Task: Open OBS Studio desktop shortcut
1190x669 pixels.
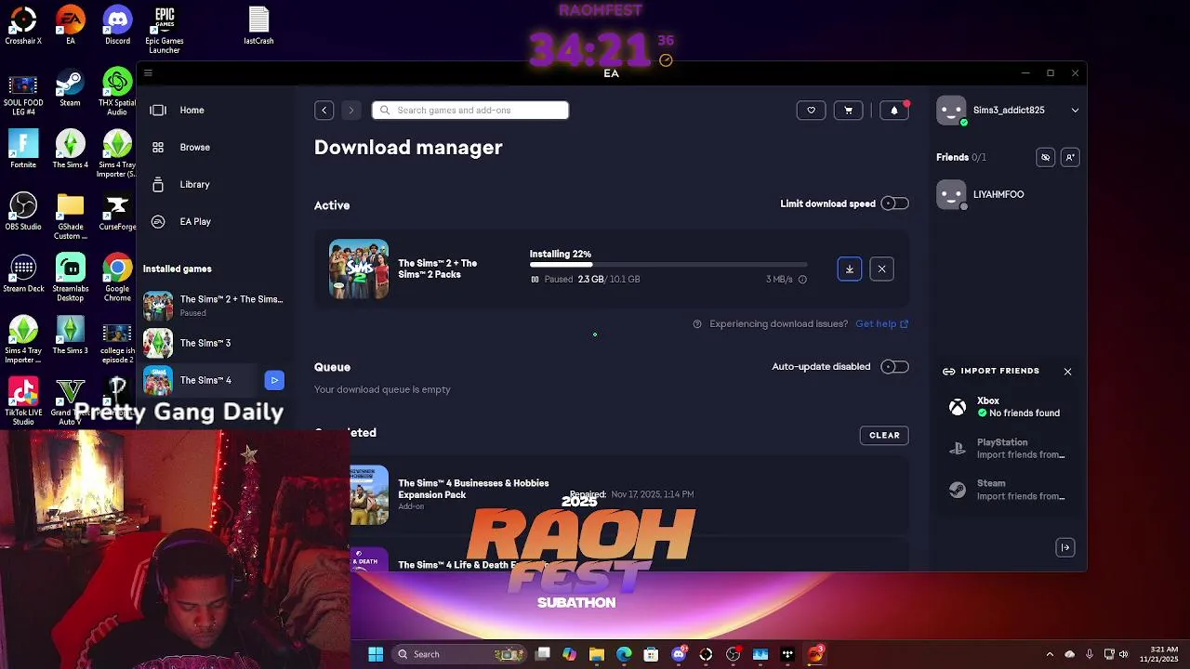Action: (x=23, y=212)
